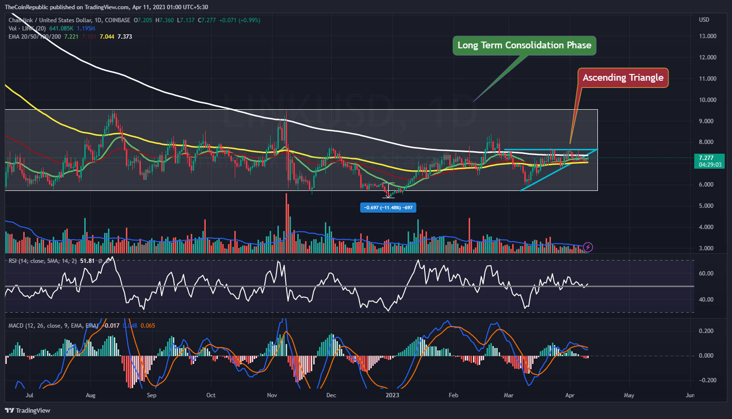The height and width of the screenshot is (419, 732).
Task: Click the Ascending Triangle red callout
Action: tap(623, 78)
